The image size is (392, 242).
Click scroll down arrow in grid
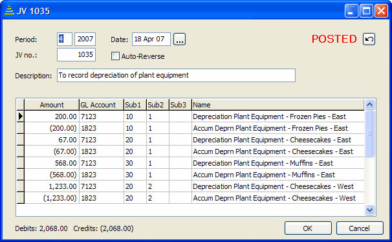coord(370,210)
